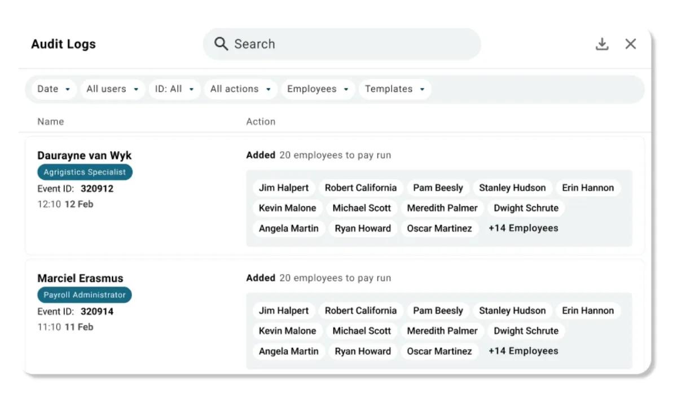Close the Audit Logs panel
Screen dimensions: 677x406
click(x=630, y=43)
